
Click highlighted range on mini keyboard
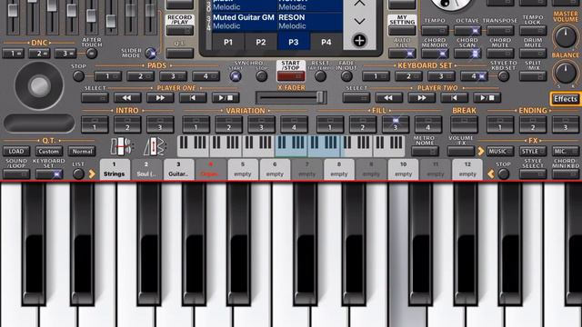click(309, 146)
